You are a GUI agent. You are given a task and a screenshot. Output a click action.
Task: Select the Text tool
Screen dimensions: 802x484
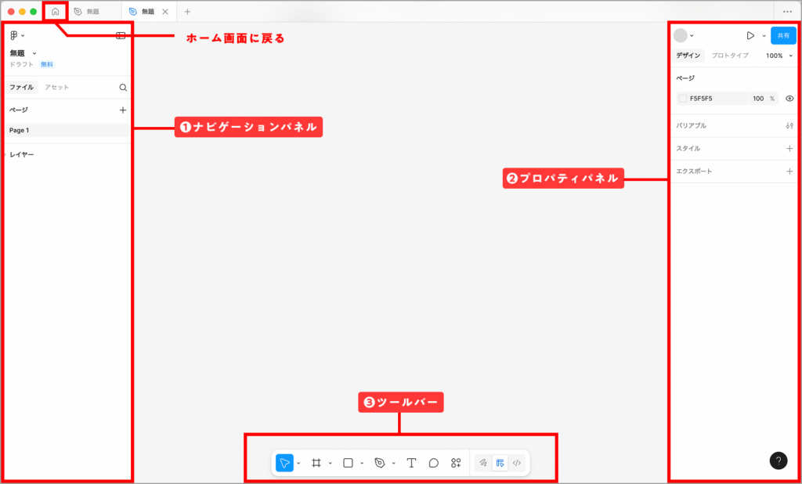(411, 463)
